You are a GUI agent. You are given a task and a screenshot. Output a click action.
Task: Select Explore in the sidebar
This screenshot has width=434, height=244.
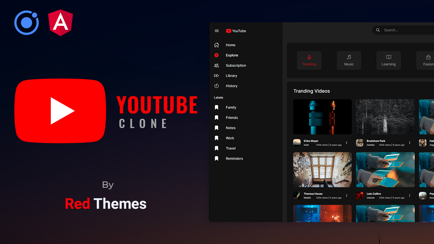point(232,55)
